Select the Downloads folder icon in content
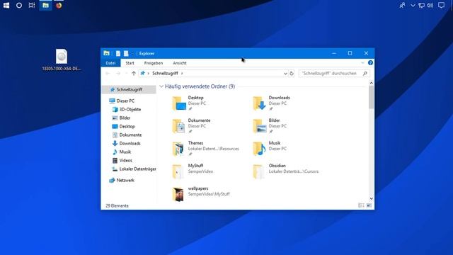The height and width of the screenshot is (255, 453). [x=260, y=103]
